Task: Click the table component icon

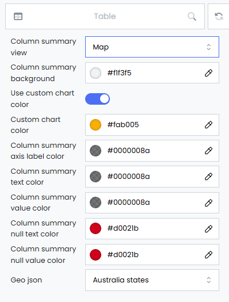Action: point(18,16)
